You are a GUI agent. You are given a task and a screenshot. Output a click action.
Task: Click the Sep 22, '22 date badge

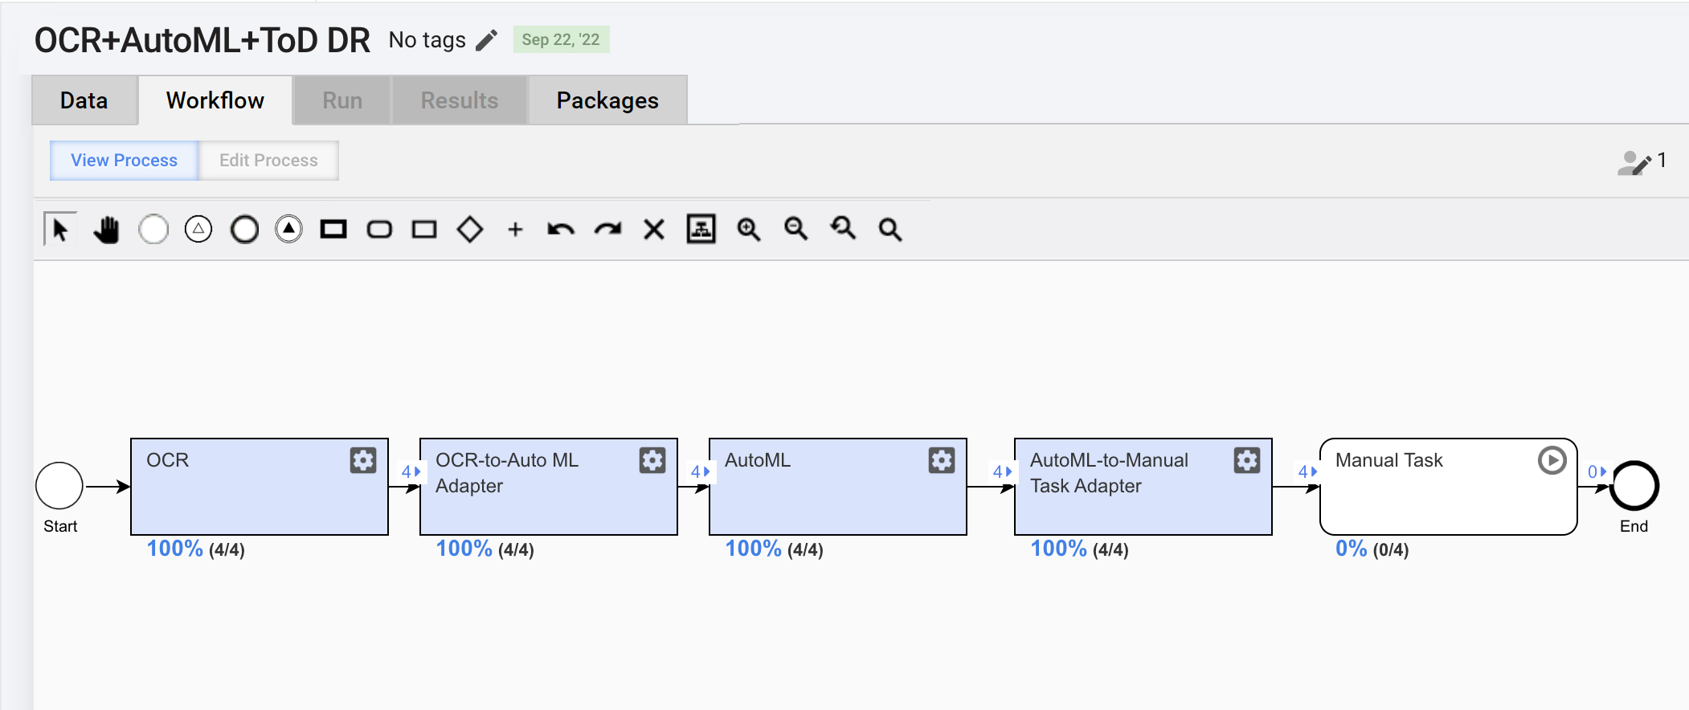pos(561,39)
